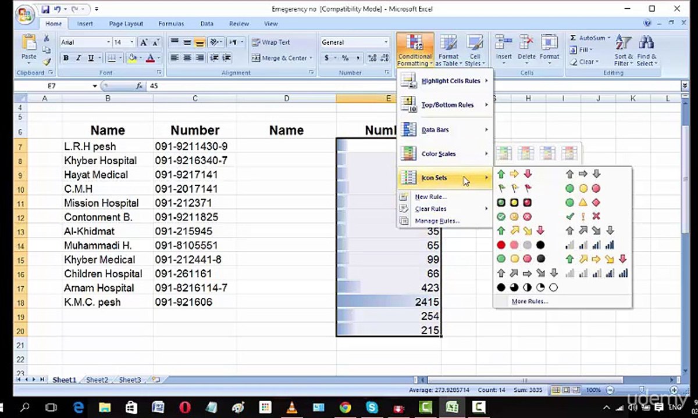Click the Conditional Formatting button
The height and width of the screenshot is (418, 698).
(415, 51)
